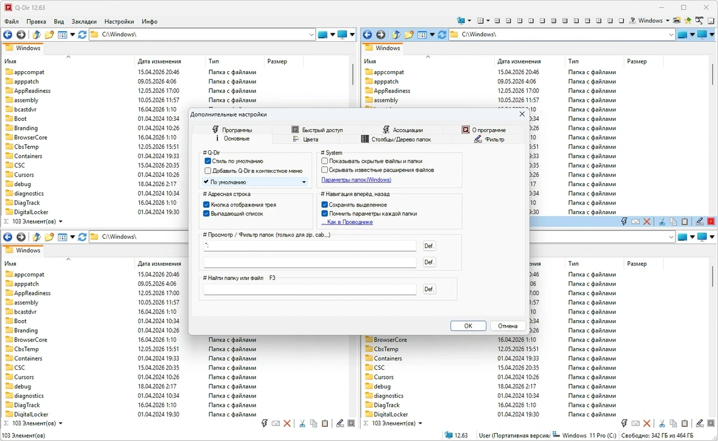Click the lightning bolt icon in bottom-left pane

click(264, 423)
